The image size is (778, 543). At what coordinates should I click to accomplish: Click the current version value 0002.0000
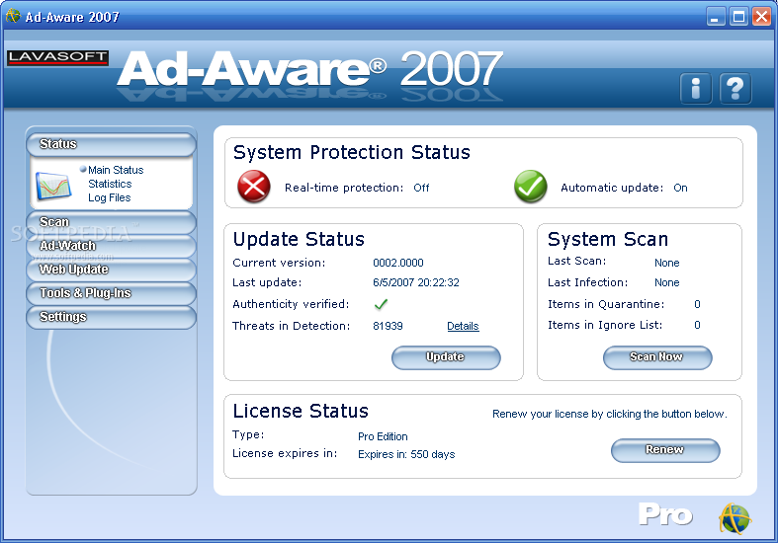(398, 263)
